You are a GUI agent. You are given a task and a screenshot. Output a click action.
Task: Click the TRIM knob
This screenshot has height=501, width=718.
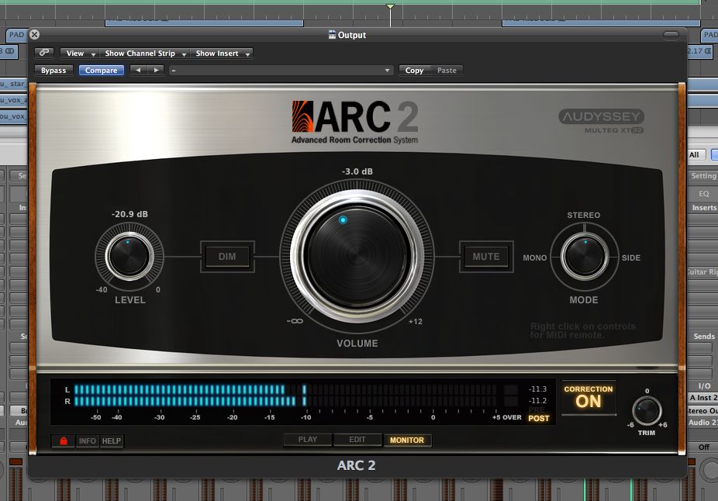pyautogui.click(x=647, y=410)
